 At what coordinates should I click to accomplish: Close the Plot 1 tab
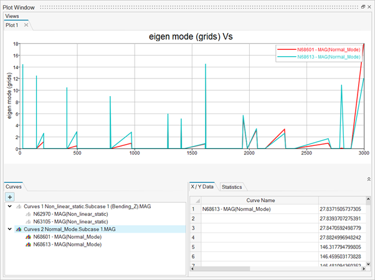pos(26,25)
